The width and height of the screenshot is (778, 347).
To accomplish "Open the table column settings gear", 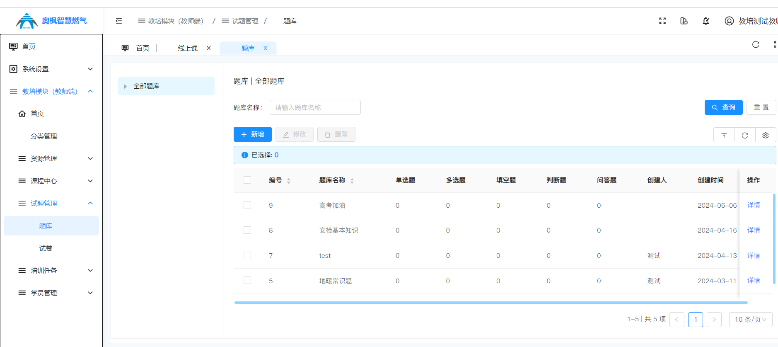I will click(x=765, y=135).
